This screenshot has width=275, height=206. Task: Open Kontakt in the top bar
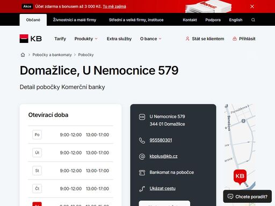click(190, 20)
